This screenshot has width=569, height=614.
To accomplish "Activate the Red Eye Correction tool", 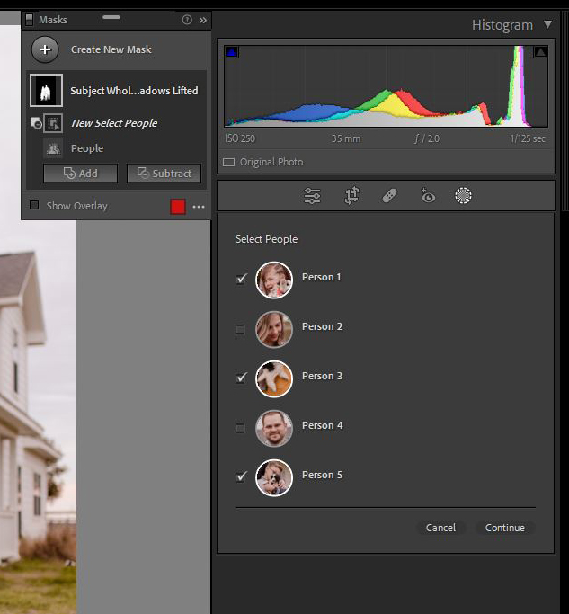I will pos(428,196).
